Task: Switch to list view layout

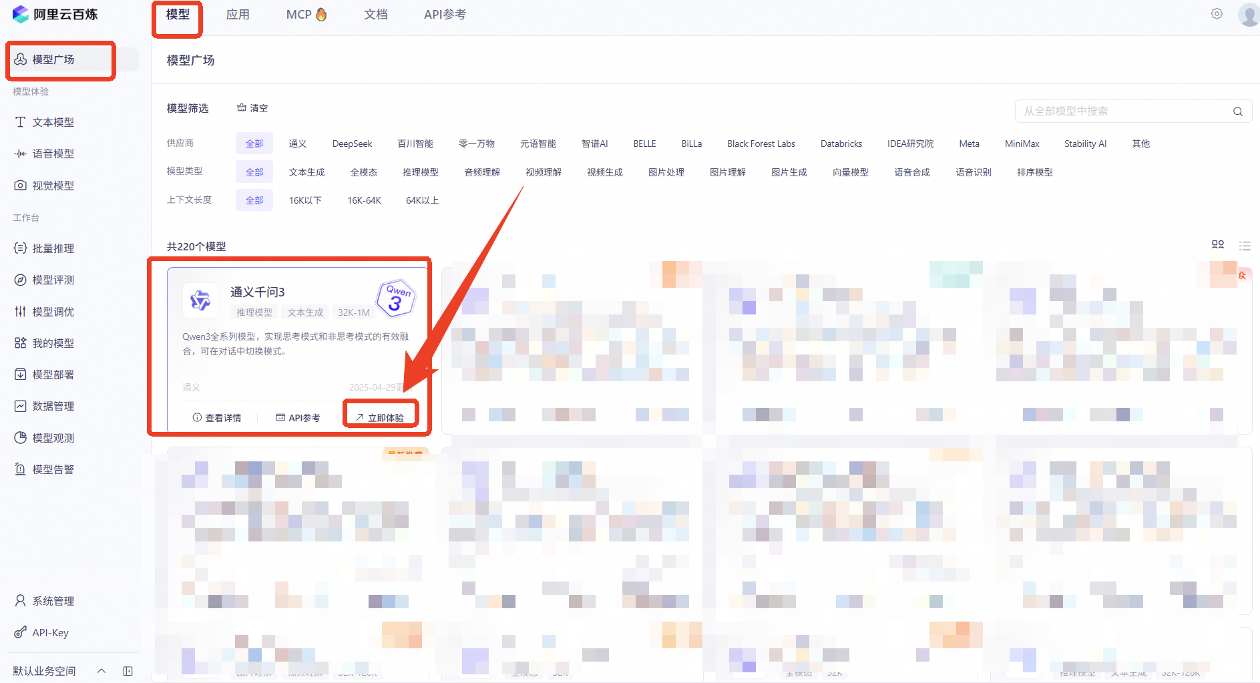Action: tap(1245, 246)
